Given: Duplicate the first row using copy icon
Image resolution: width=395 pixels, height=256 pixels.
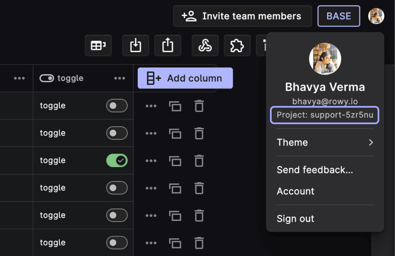Looking at the screenshot, I should tap(175, 106).
